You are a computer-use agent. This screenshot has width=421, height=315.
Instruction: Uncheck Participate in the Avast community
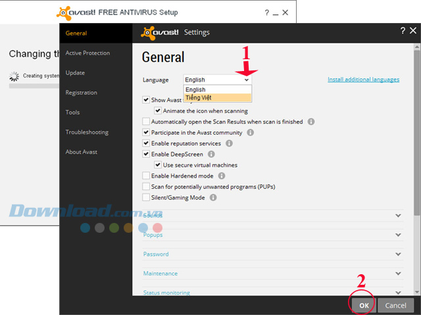146,132
